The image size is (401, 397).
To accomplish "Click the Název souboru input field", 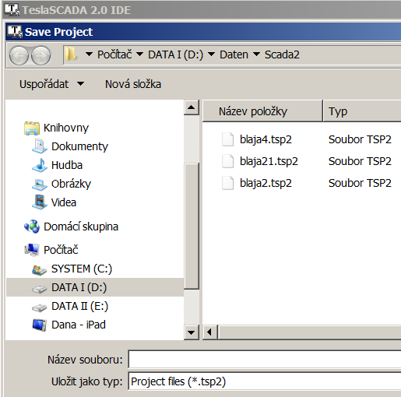I will pyautogui.click(x=265, y=360).
